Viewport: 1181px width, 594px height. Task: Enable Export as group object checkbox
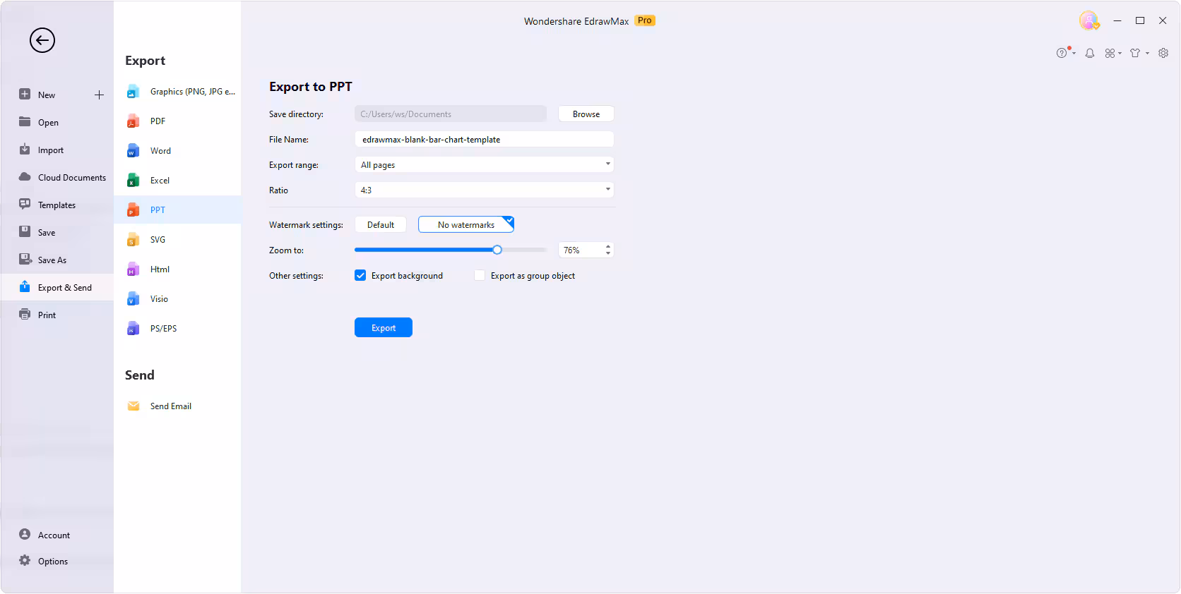[x=480, y=276]
